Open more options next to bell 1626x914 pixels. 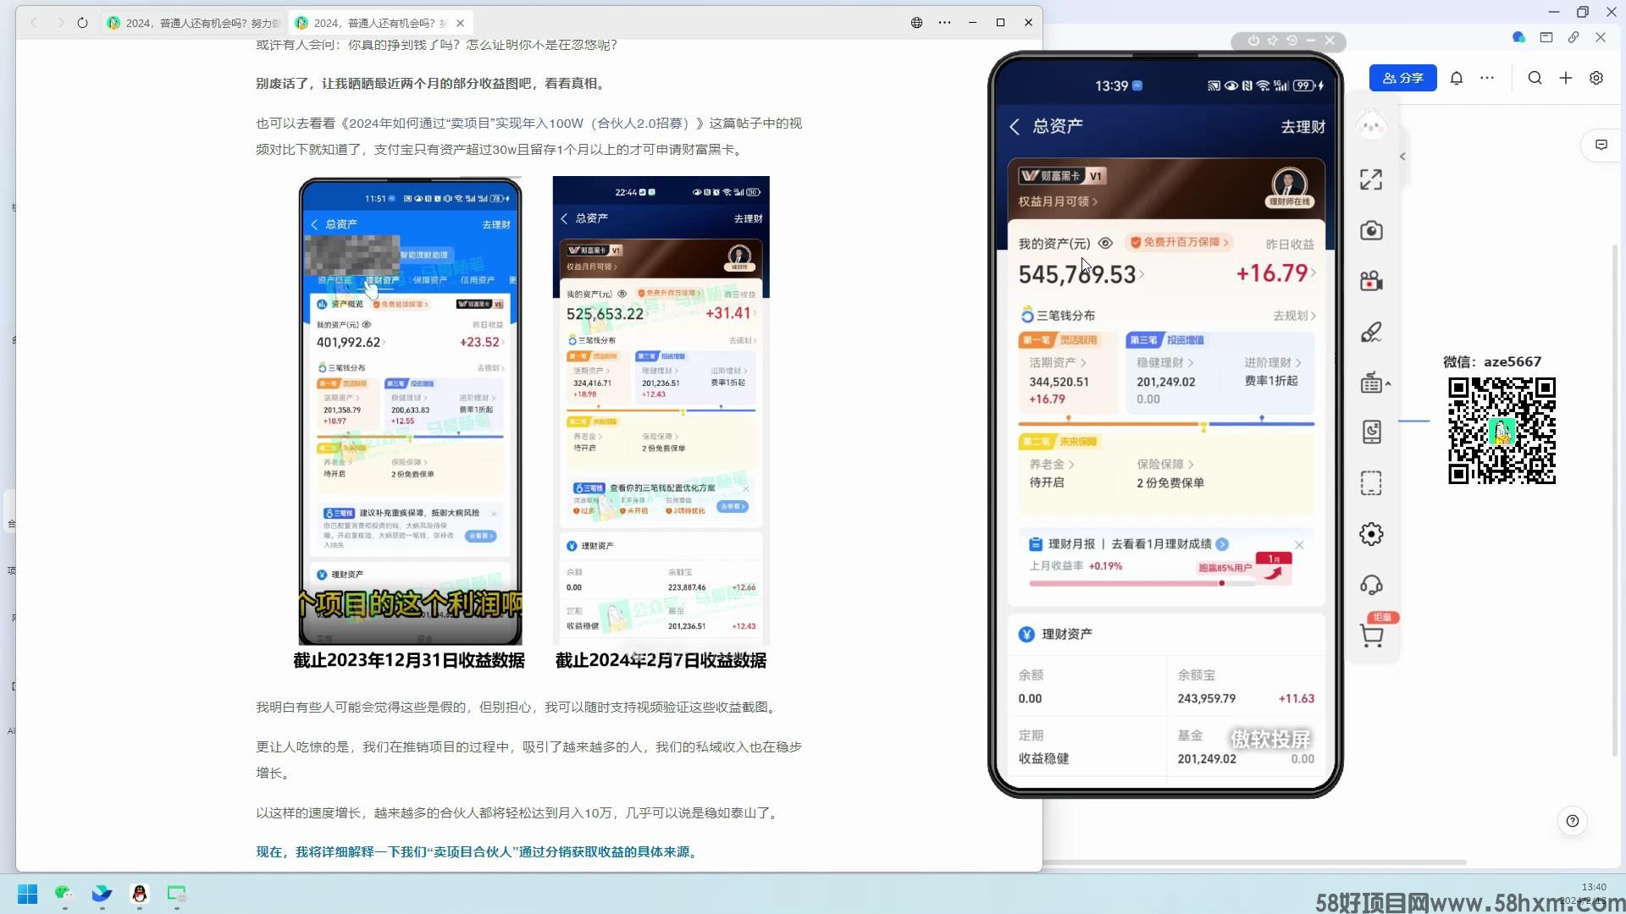pos(1487,78)
